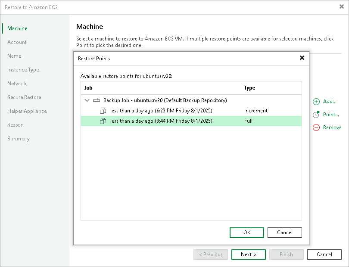The width and height of the screenshot is (349, 267).
Task: Go to the Account step
Action: click(17, 42)
